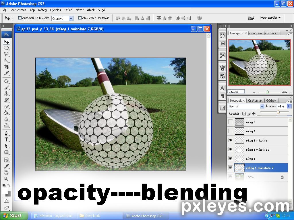Screen dimensions: 294x220
Task: Expand the toolbox with the double arrow
Action: 3,26
